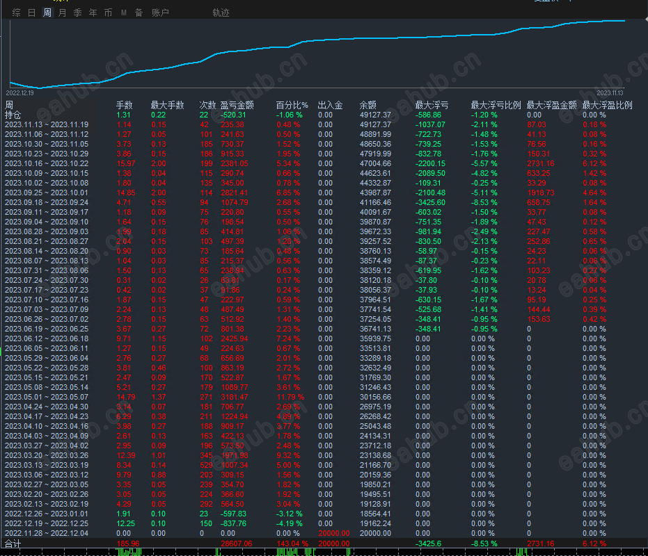Click total percentage 143.04 %
This screenshot has height=556, width=648.
[292, 543]
